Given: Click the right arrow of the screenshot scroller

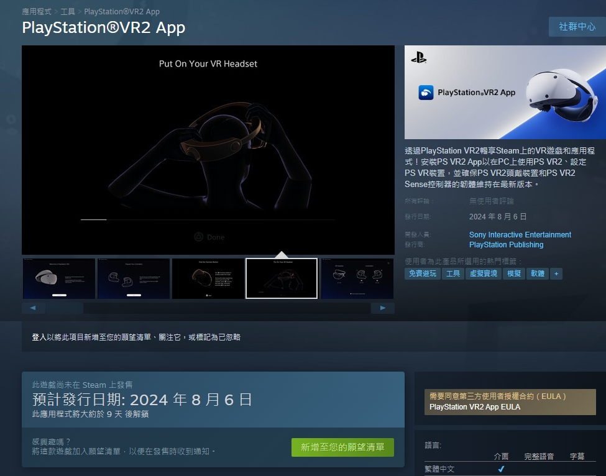Looking at the screenshot, I should click(x=383, y=308).
